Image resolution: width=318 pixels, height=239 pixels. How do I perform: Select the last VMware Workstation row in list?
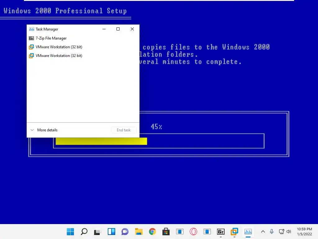pos(83,56)
